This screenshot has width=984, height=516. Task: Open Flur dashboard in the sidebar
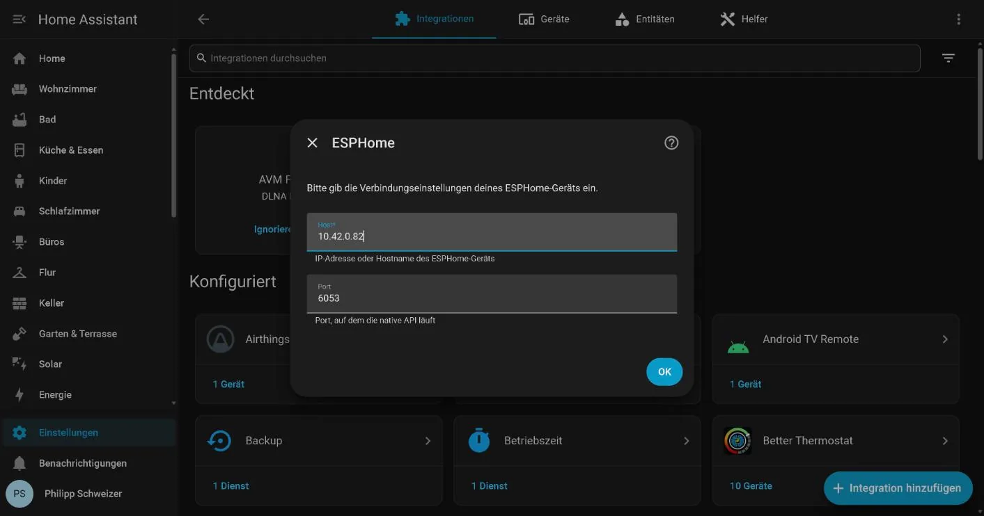[x=88, y=273]
